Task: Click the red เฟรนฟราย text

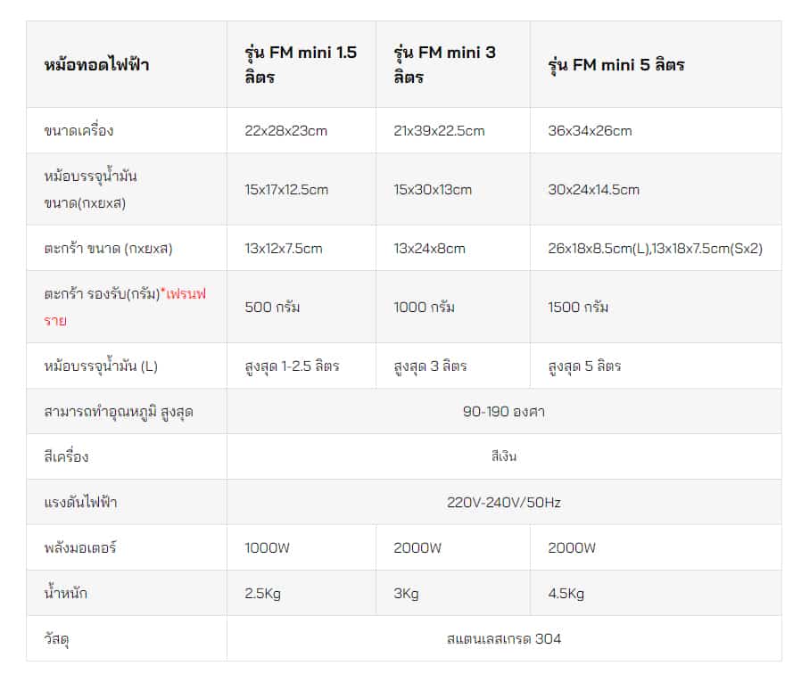Action: point(124,308)
